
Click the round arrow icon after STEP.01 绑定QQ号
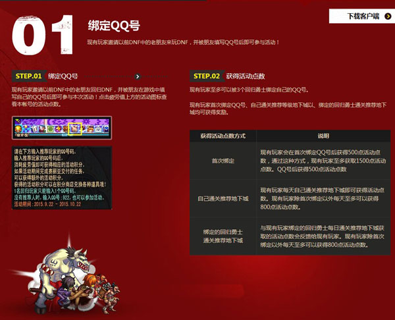[138, 76]
